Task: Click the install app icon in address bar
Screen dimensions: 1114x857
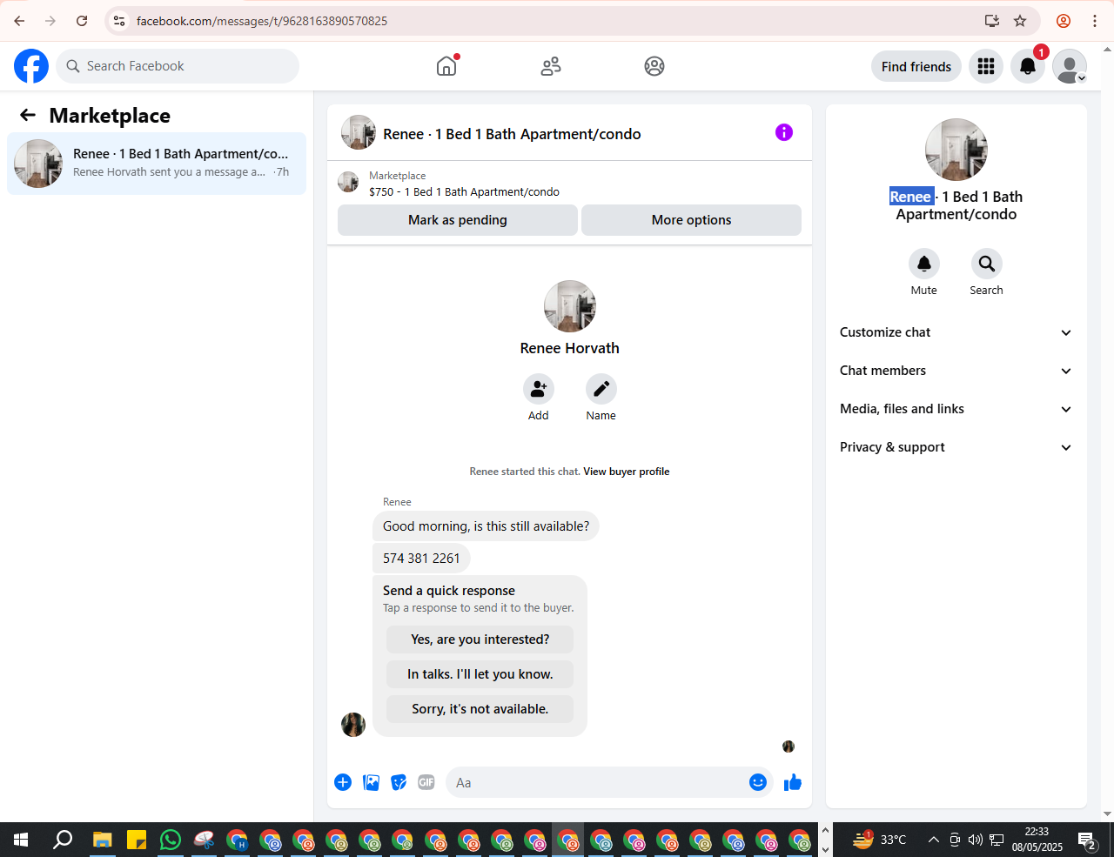Action: tap(991, 21)
